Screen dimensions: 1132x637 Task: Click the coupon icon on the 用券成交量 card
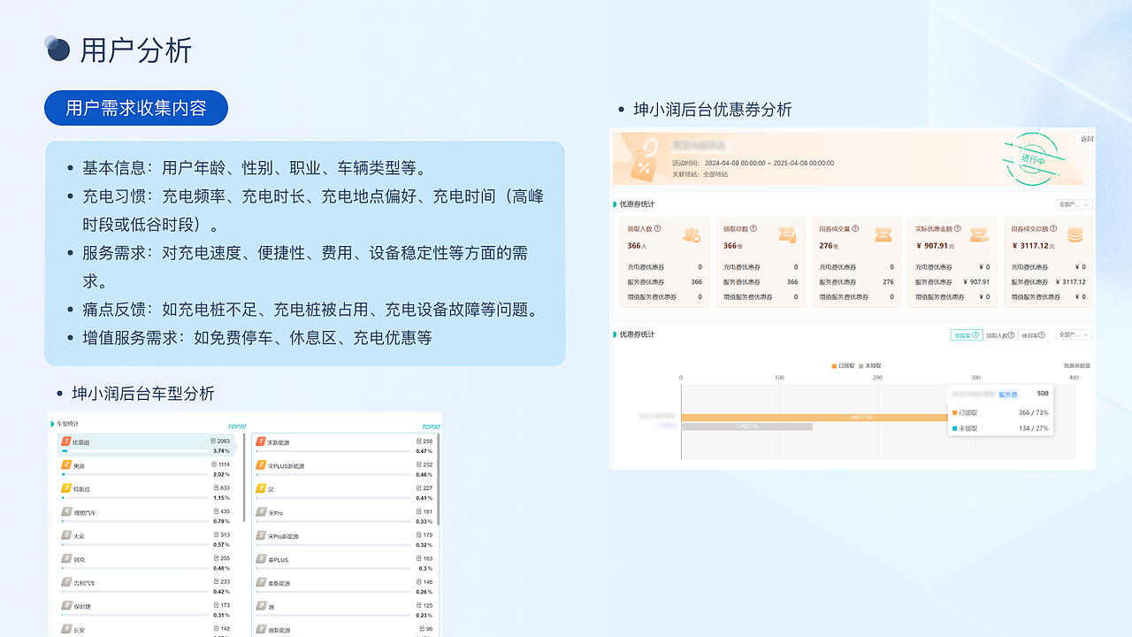point(882,234)
